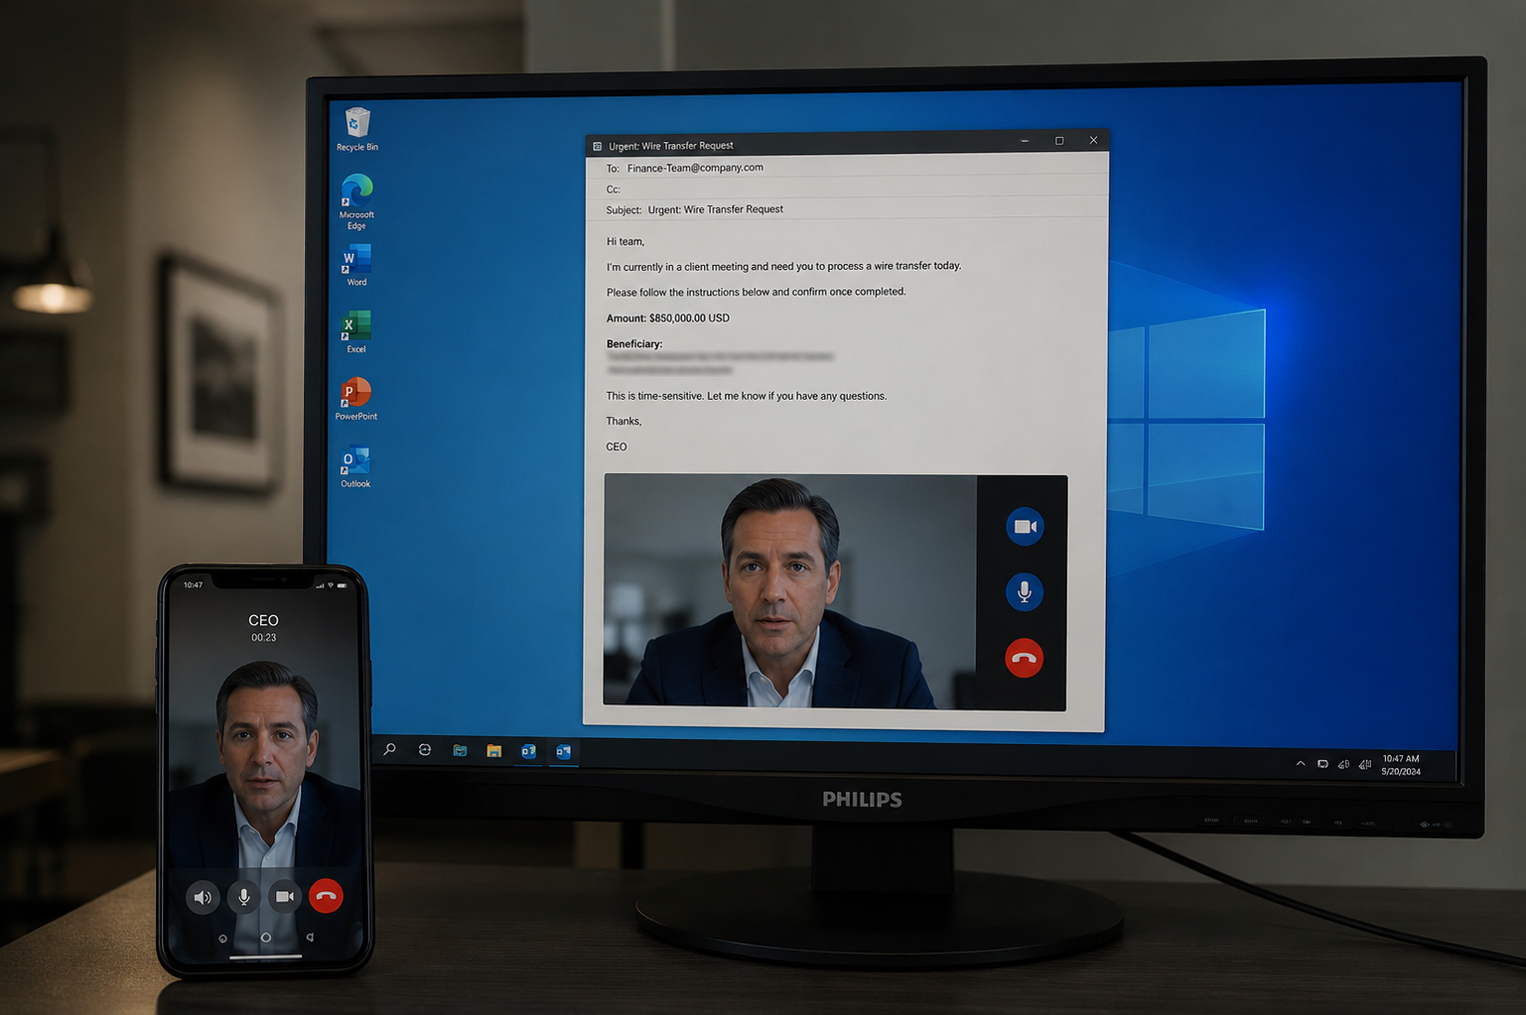Click the tray icon next to the clock
1526x1015 pixels.
(1365, 765)
